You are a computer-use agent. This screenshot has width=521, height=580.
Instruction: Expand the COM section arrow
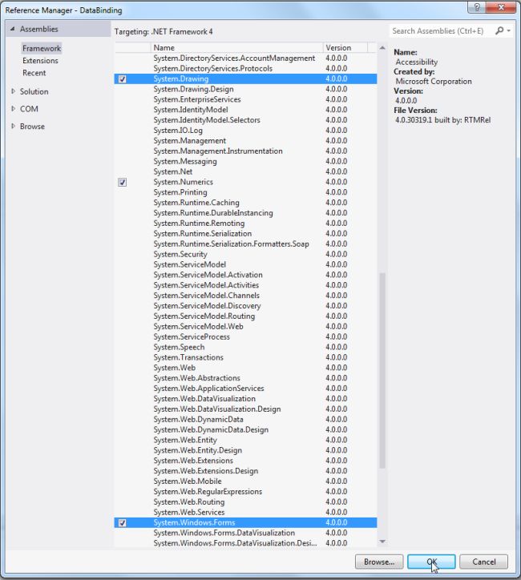(13, 109)
